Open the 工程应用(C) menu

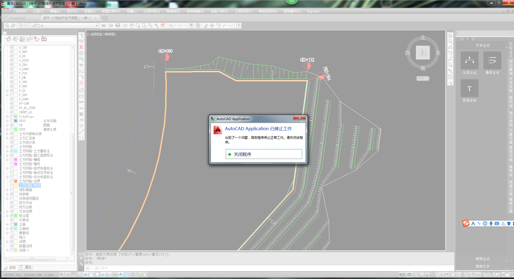(243, 11)
